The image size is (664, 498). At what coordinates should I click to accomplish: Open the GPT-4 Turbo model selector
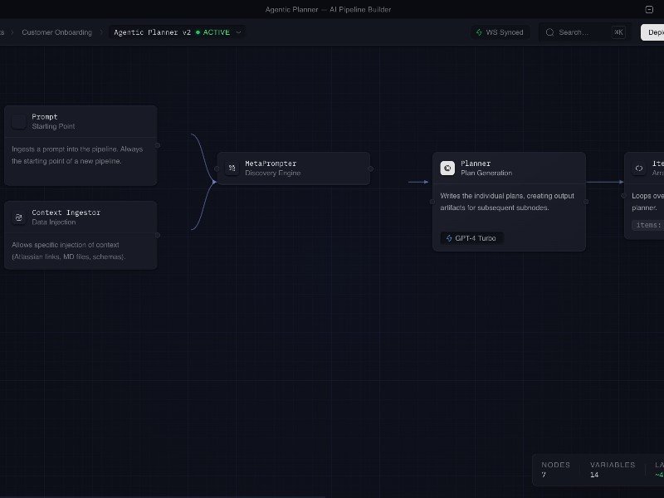[x=471, y=238]
